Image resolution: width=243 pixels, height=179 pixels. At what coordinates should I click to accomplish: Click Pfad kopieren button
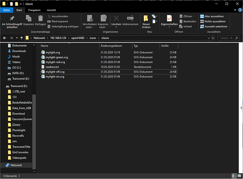click(x=58, y=21)
